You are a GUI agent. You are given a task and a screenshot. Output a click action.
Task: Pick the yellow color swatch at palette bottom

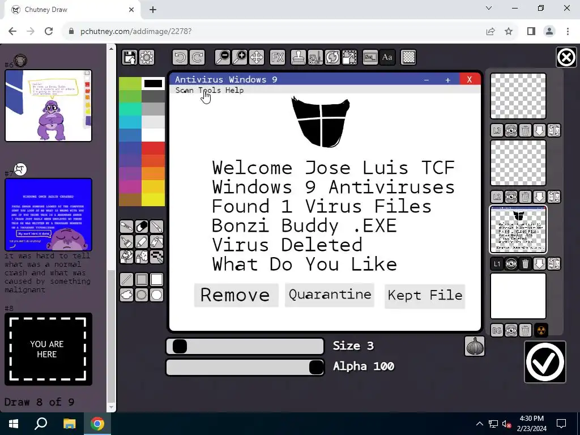click(153, 199)
